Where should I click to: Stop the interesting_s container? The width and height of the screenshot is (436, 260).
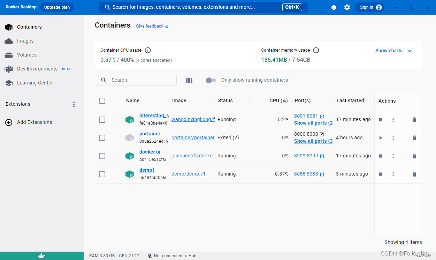pos(381,120)
